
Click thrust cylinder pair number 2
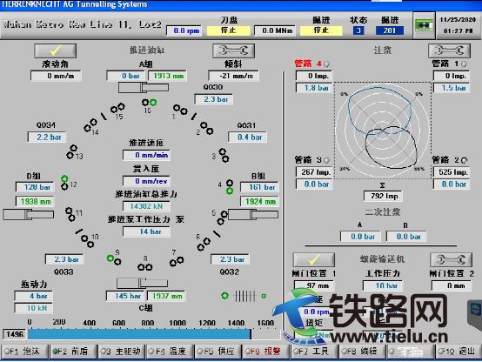coord(206,128)
